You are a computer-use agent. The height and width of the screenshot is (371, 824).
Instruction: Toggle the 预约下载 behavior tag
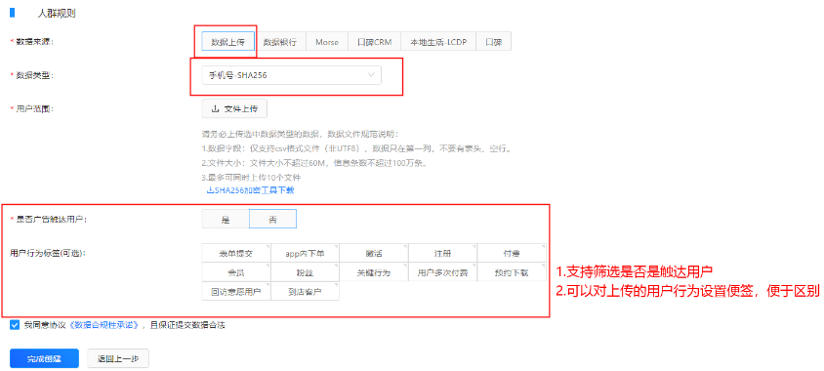pyautogui.click(x=512, y=272)
